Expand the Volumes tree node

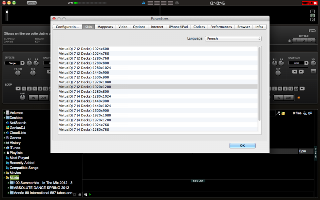pos(4,113)
